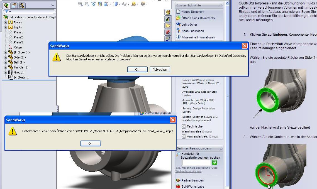Focus the Hersteller search input field

pos(196,163)
